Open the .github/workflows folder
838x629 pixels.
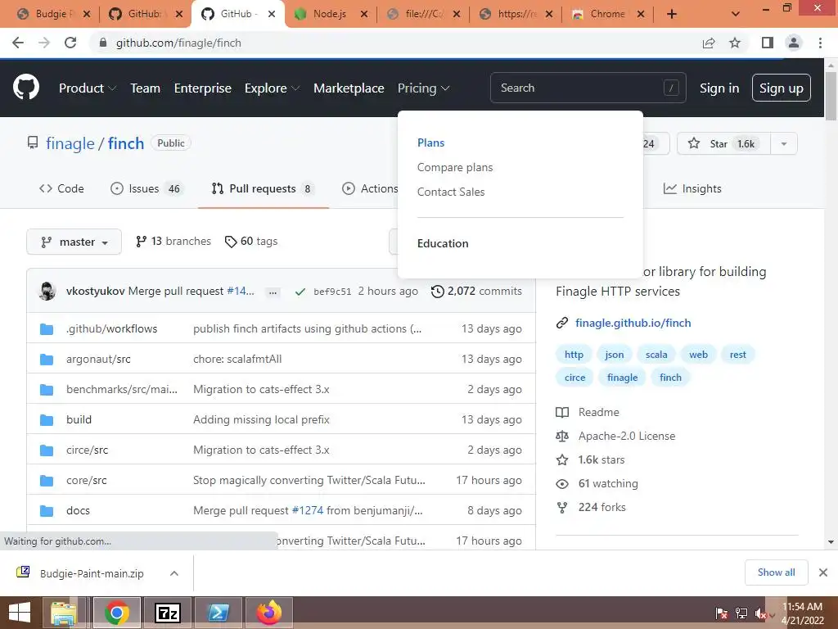pos(111,329)
